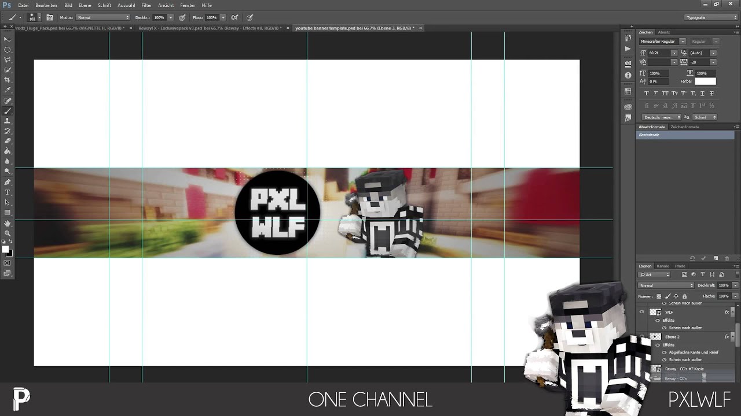Click lock position icon next to Fixieren

click(676, 296)
